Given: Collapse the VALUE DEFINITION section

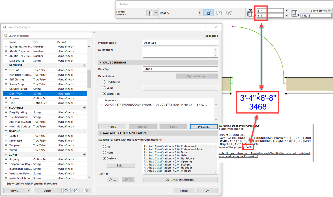Looking at the screenshot, I should pos(100,63).
